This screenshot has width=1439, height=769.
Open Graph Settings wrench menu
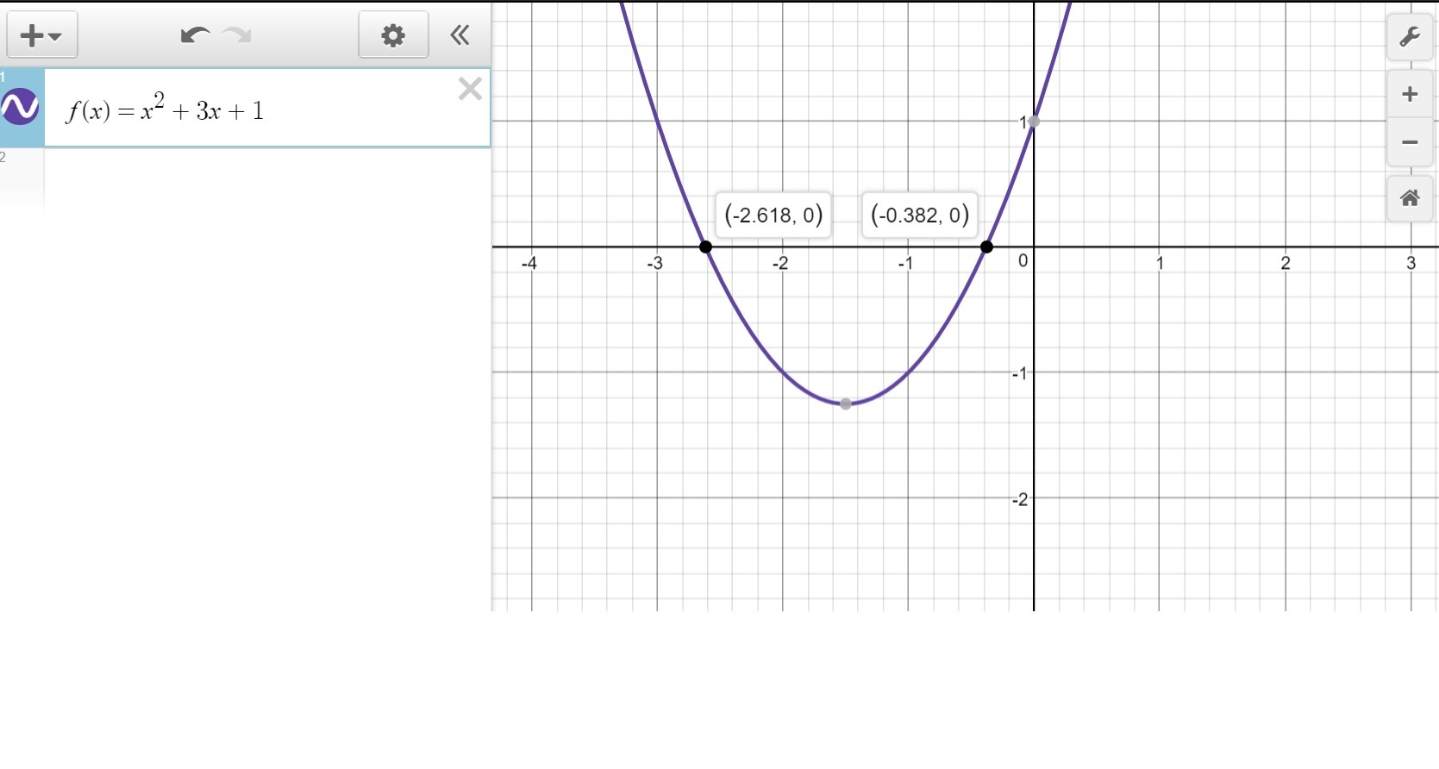tap(1410, 37)
